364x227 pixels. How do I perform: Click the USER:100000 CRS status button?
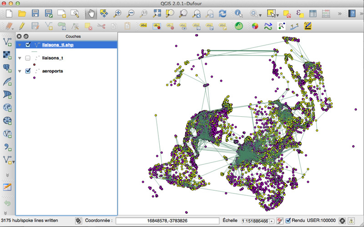[322, 221]
